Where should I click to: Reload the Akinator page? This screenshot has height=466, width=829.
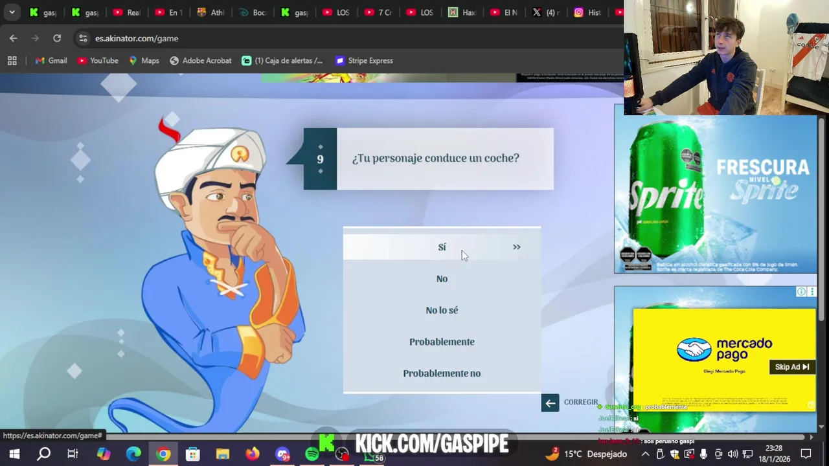[x=57, y=38]
